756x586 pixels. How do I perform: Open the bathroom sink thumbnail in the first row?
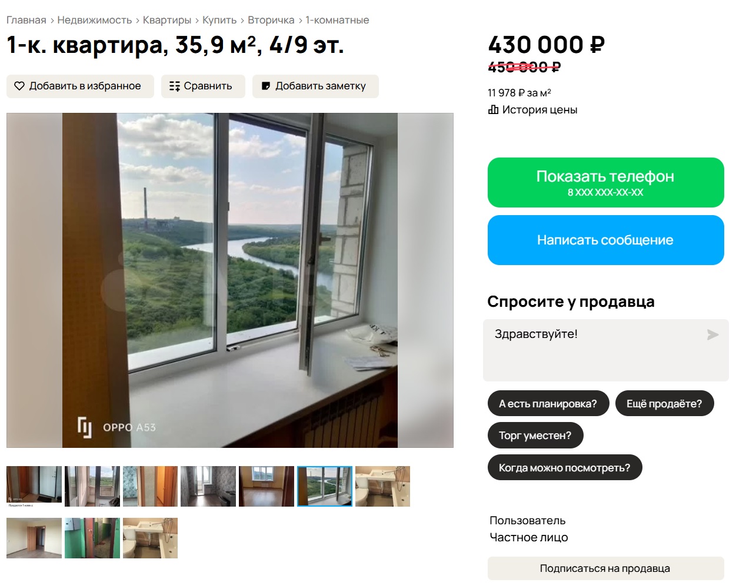click(x=382, y=487)
